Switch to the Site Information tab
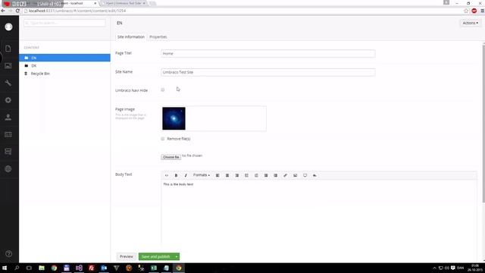The height and width of the screenshot is (273, 485). pyautogui.click(x=131, y=37)
